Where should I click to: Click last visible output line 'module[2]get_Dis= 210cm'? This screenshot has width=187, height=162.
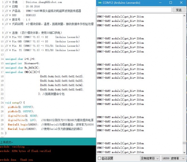pos(120,152)
